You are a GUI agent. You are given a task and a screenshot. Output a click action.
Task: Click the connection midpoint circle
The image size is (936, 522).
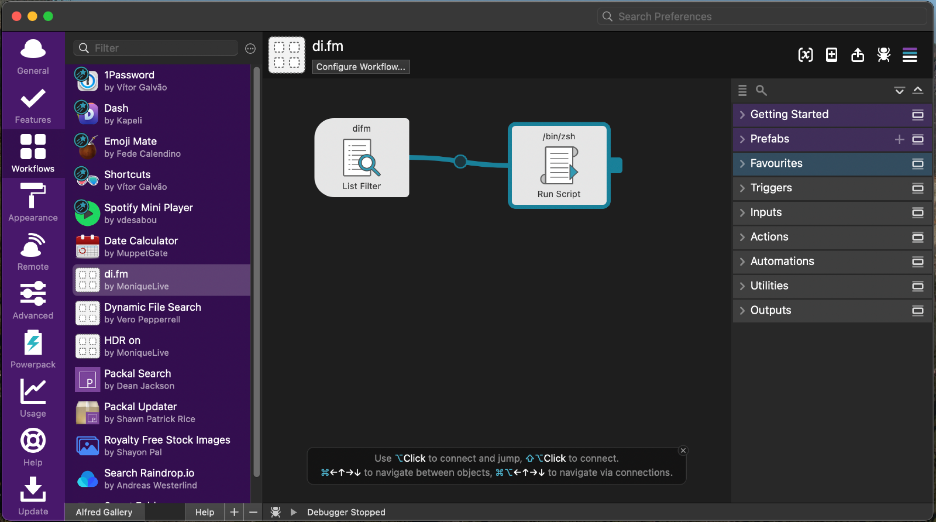[x=460, y=161]
